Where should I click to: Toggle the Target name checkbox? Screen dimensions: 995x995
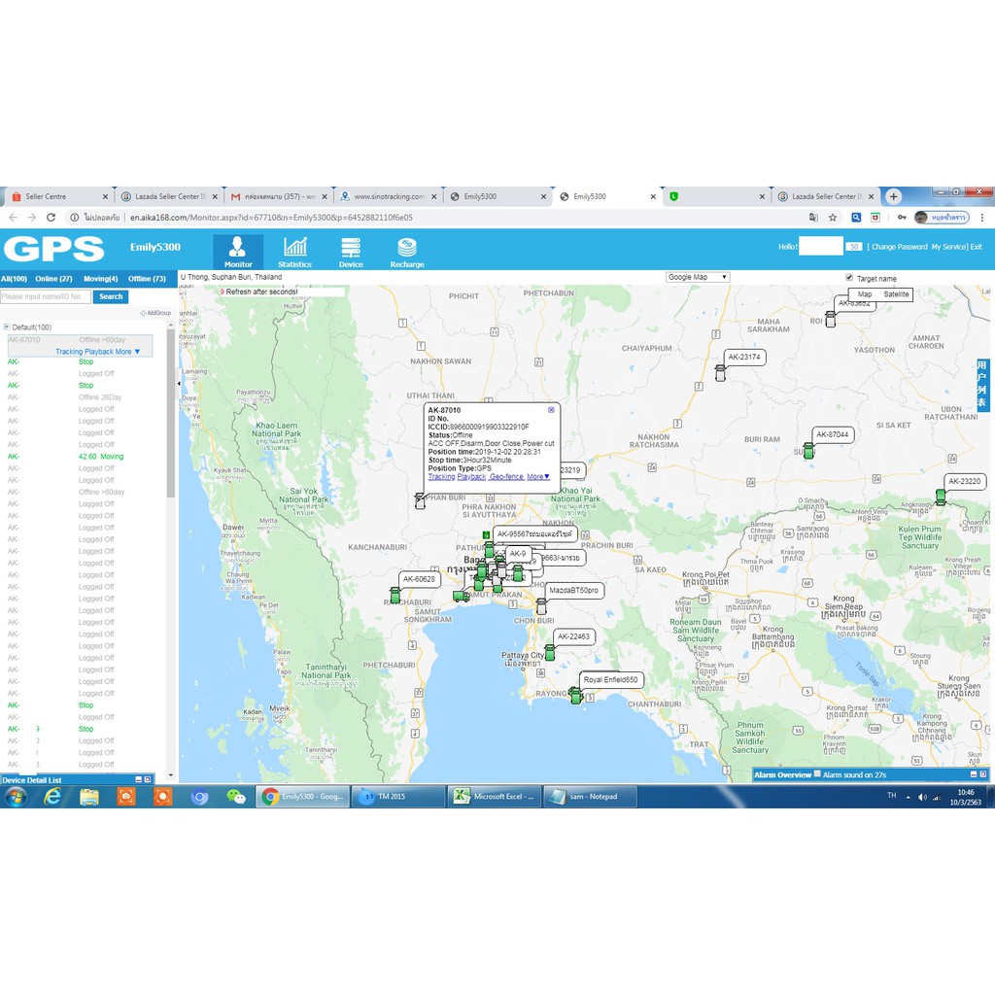point(849,277)
